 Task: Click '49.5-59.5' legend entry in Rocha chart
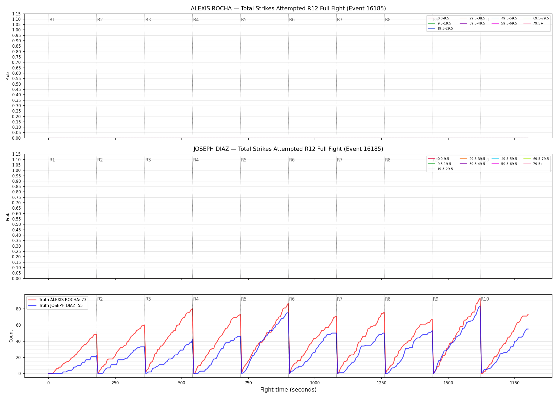click(x=509, y=18)
